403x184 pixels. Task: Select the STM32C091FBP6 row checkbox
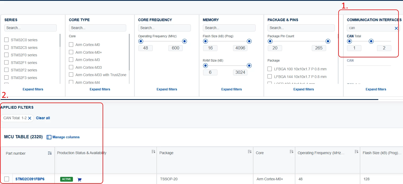[x=7, y=179]
